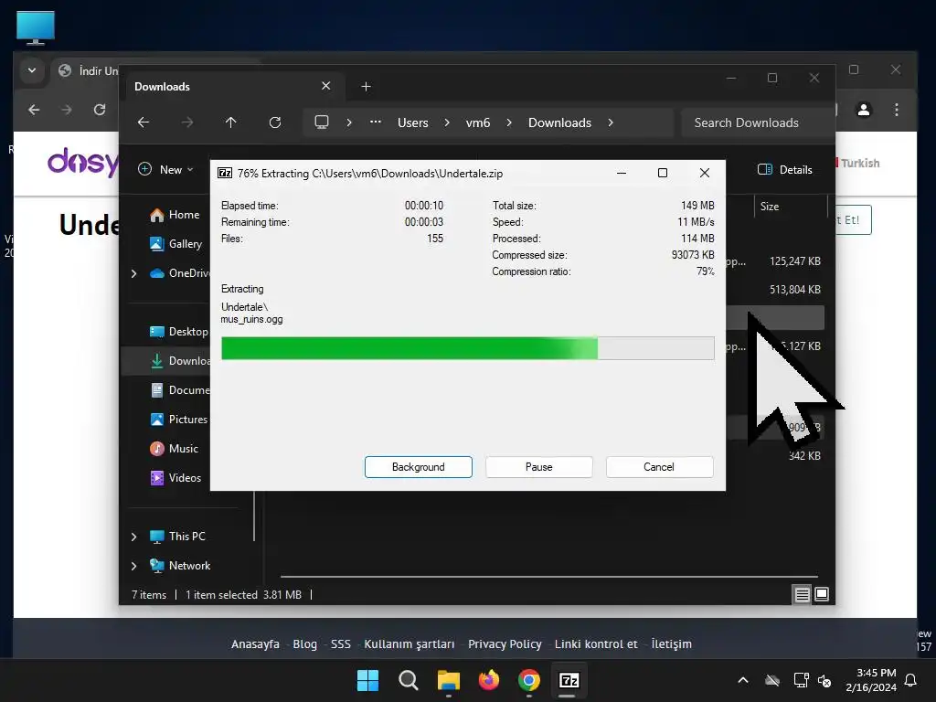Open Chrome three-dot menu
This screenshot has height=702, width=936.
(897, 110)
